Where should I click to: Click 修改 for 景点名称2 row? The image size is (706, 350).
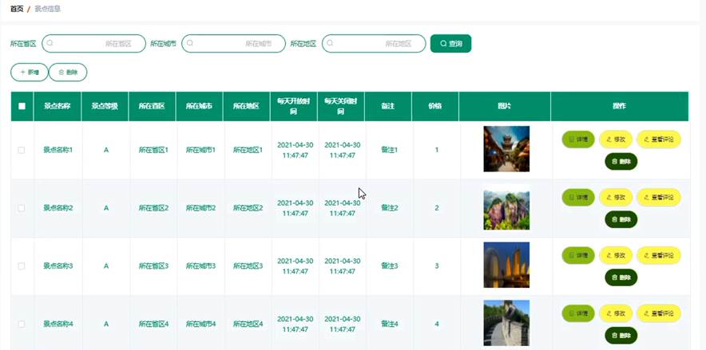[x=616, y=197]
